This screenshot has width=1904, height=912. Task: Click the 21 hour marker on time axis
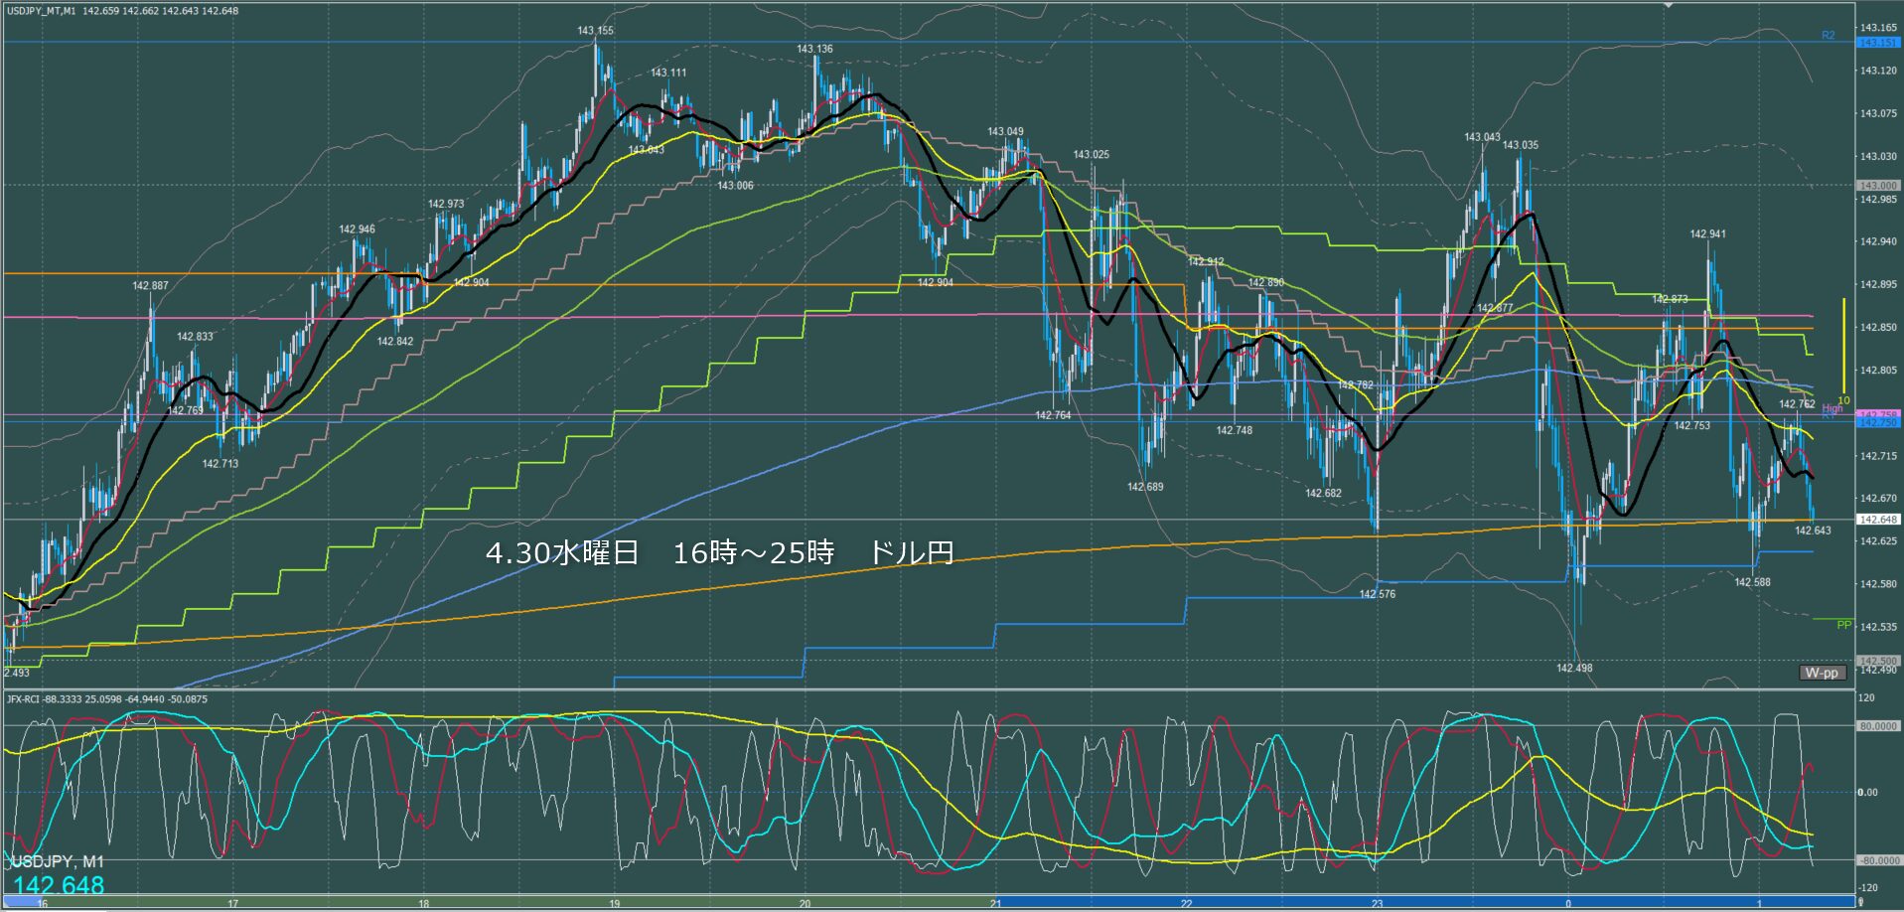[995, 904]
